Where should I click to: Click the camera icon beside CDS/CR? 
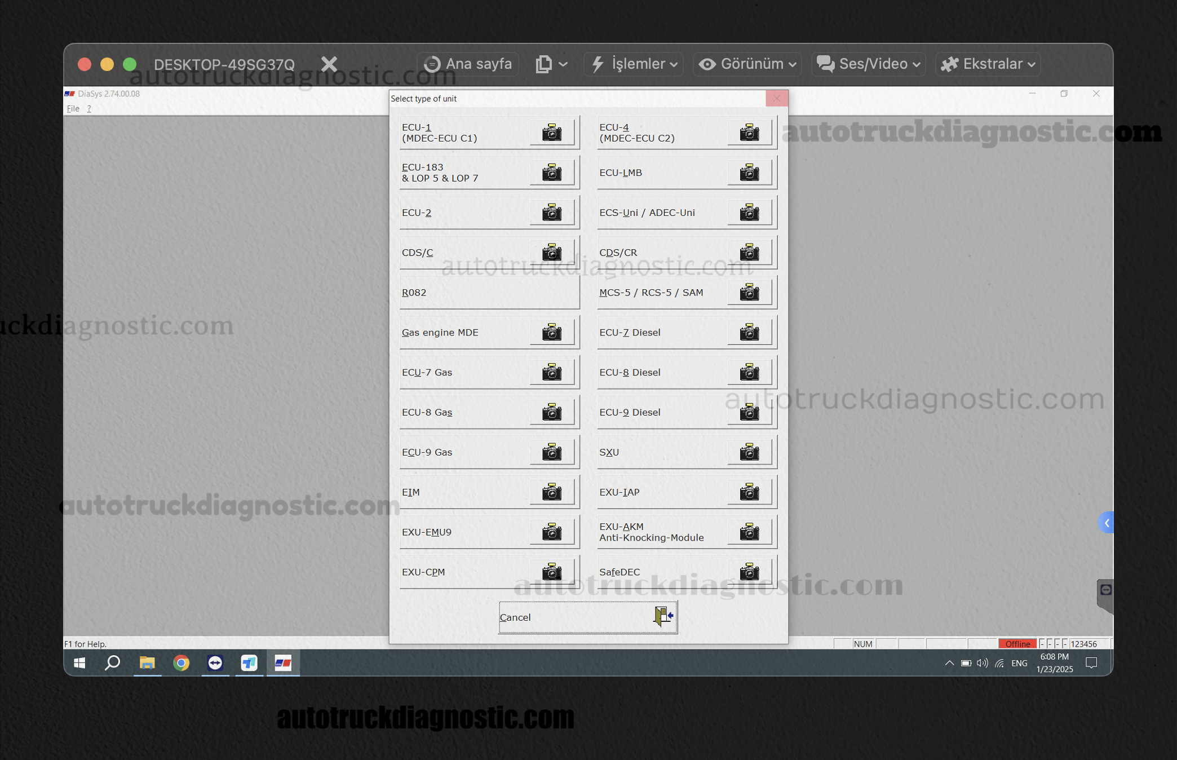tap(749, 253)
